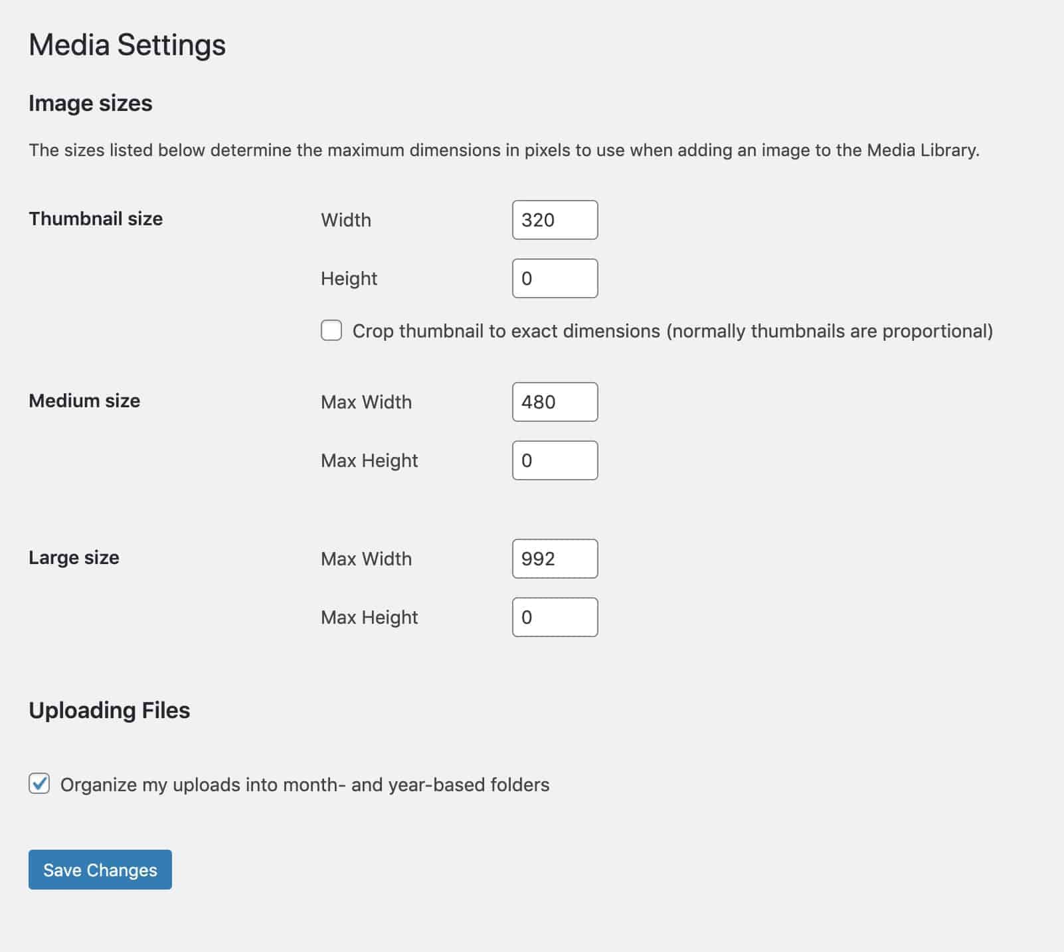Click the Uploading Files heading
This screenshot has height=952, width=1064.
(109, 710)
